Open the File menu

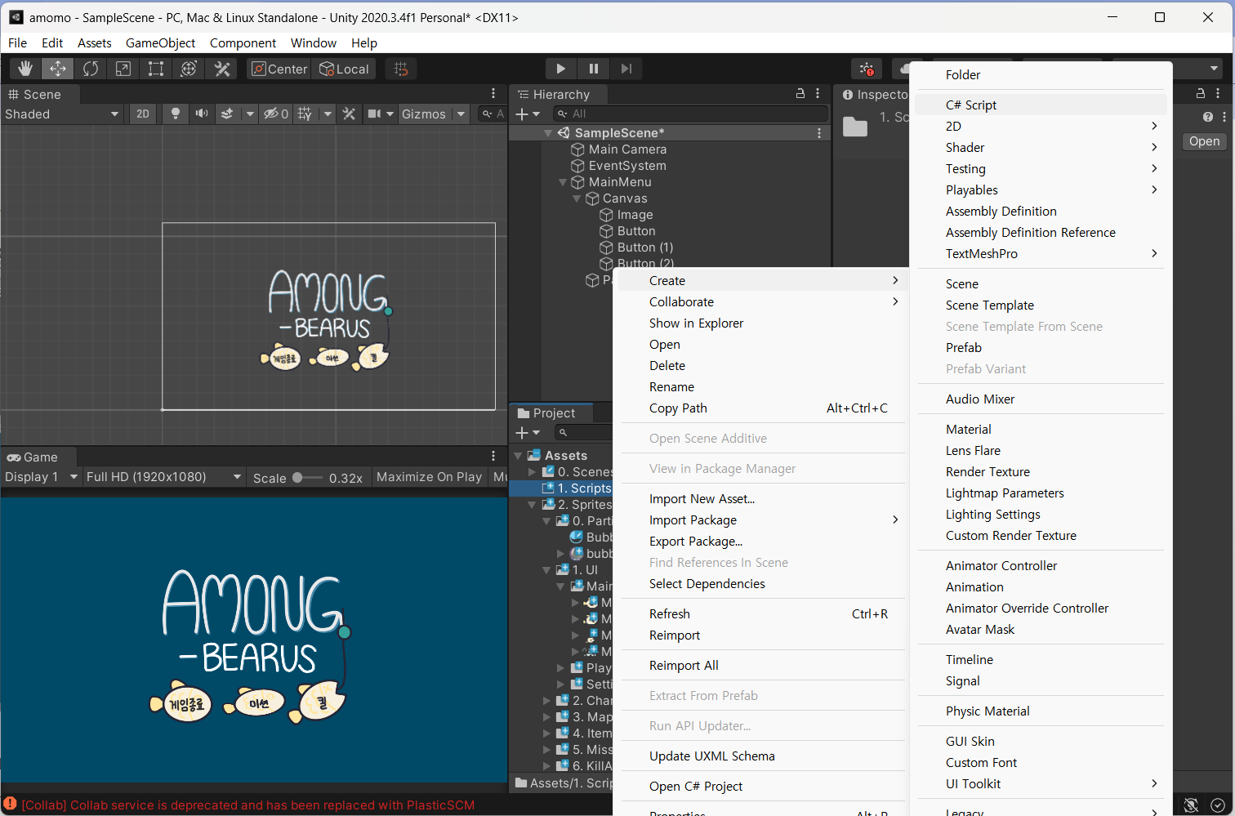coord(17,42)
